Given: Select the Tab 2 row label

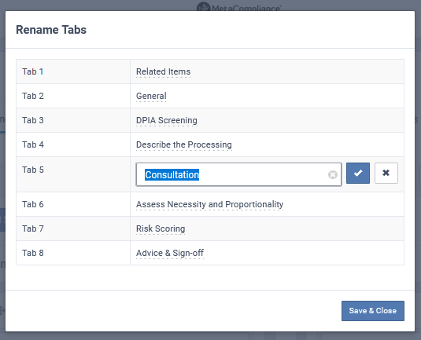Looking at the screenshot, I should [33, 96].
